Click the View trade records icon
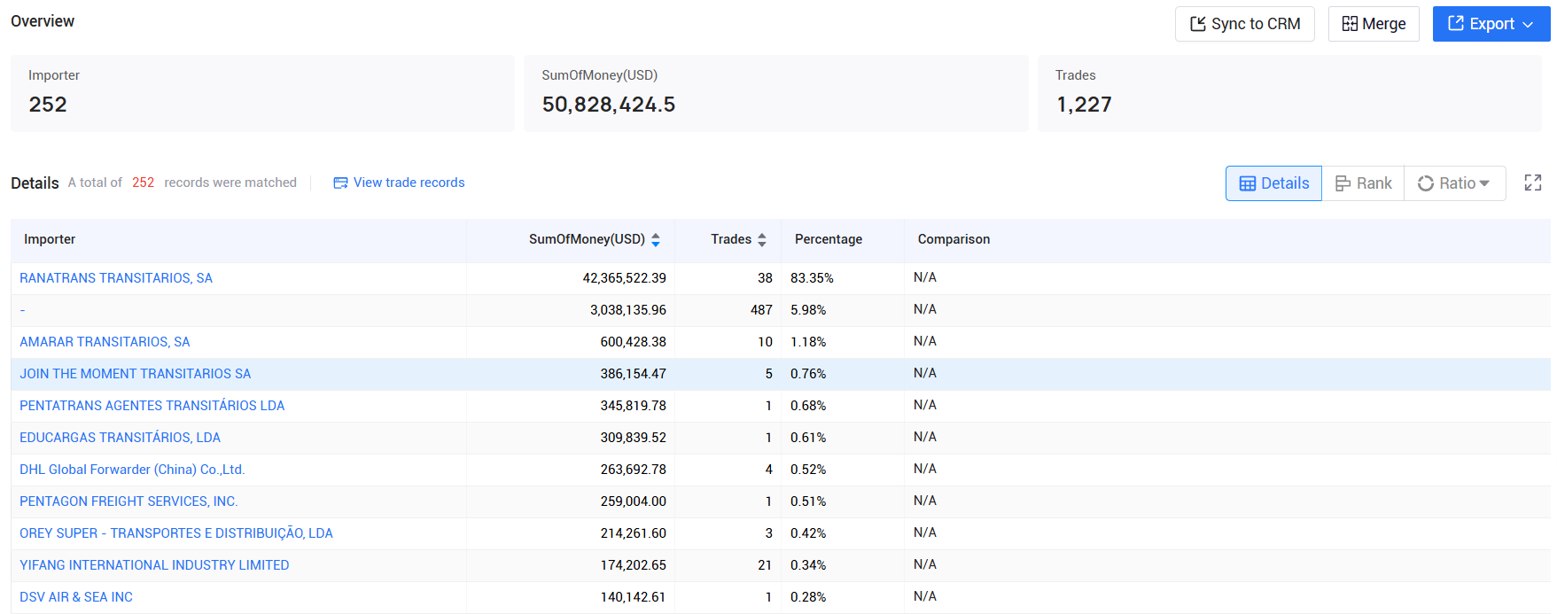The image size is (1557, 614). tap(340, 183)
